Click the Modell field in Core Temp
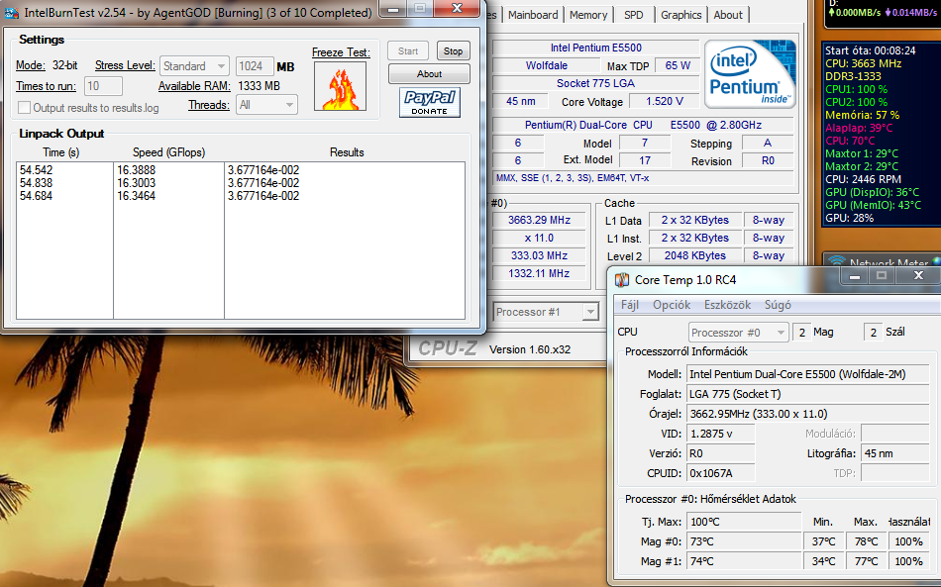Image resolution: width=941 pixels, height=587 pixels. point(807,374)
